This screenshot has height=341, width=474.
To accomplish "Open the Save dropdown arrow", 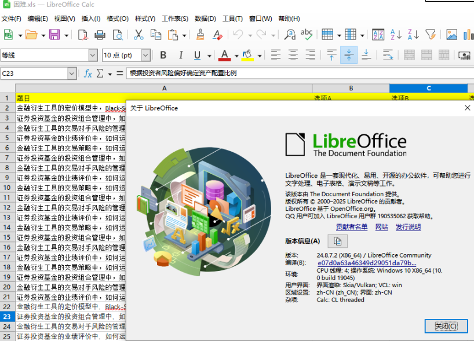I will 66,36.
